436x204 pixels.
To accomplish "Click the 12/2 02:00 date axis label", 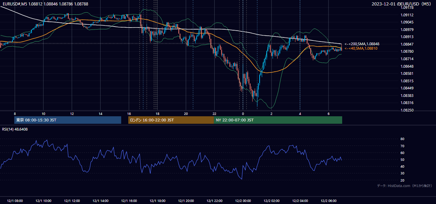I will pyautogui.click(x=272, y=201).
